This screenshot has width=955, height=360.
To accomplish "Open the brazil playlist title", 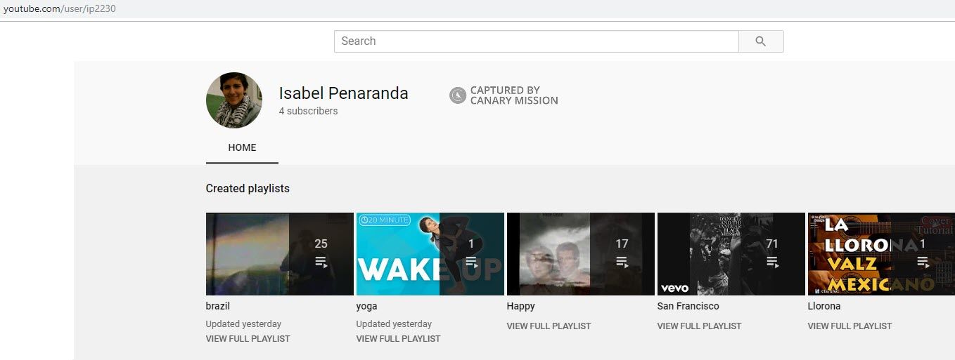I will click(218, 307).
